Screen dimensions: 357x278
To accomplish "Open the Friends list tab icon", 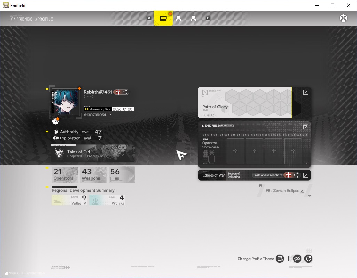I will [x=178, y=18].
